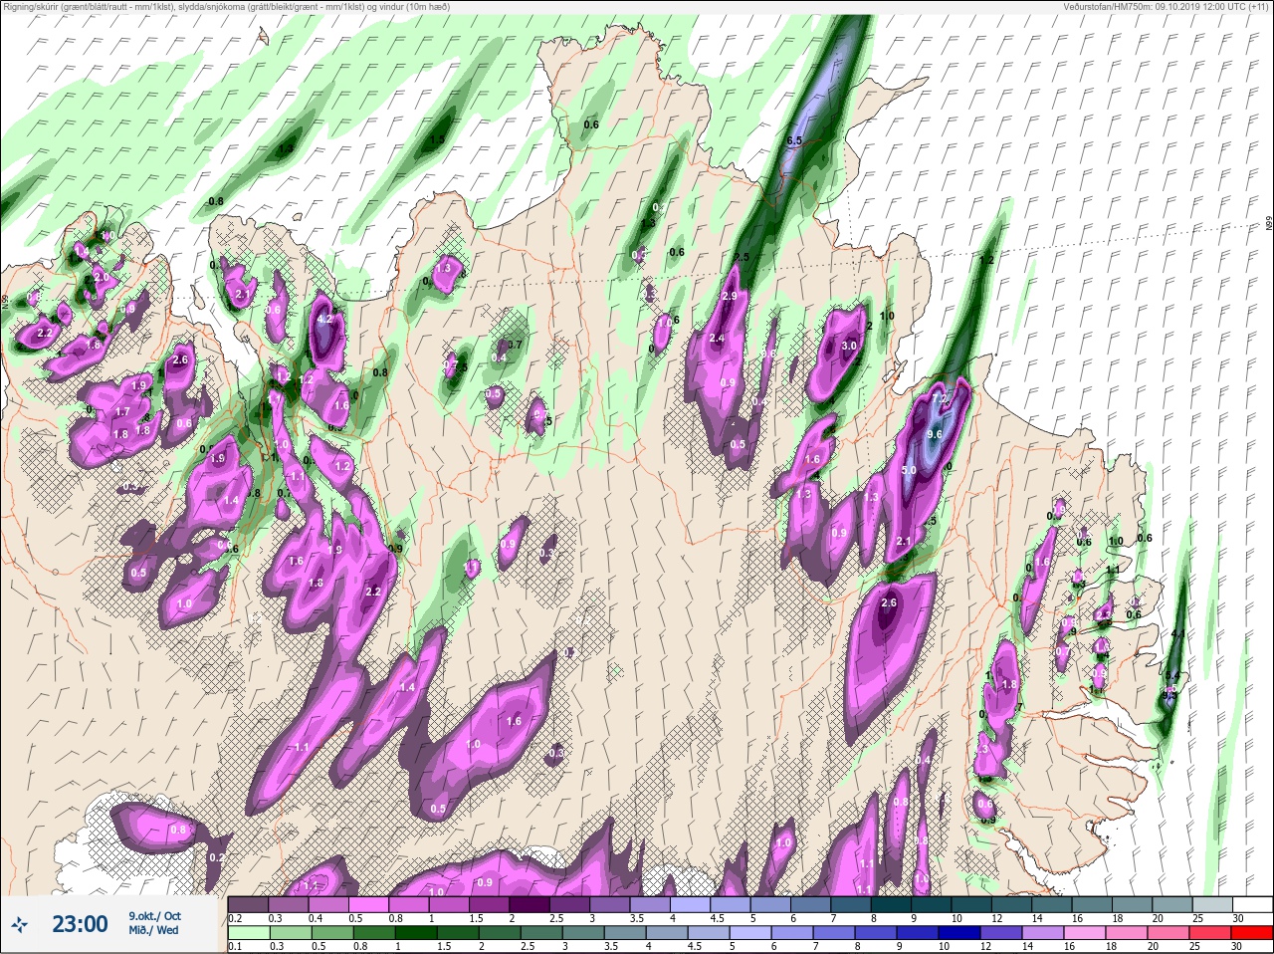The image size is (1274, 954).
Task: Select the green legend swatch between 0.1 and 0.3
Action: pyautogui.click(x=249, y=933)
